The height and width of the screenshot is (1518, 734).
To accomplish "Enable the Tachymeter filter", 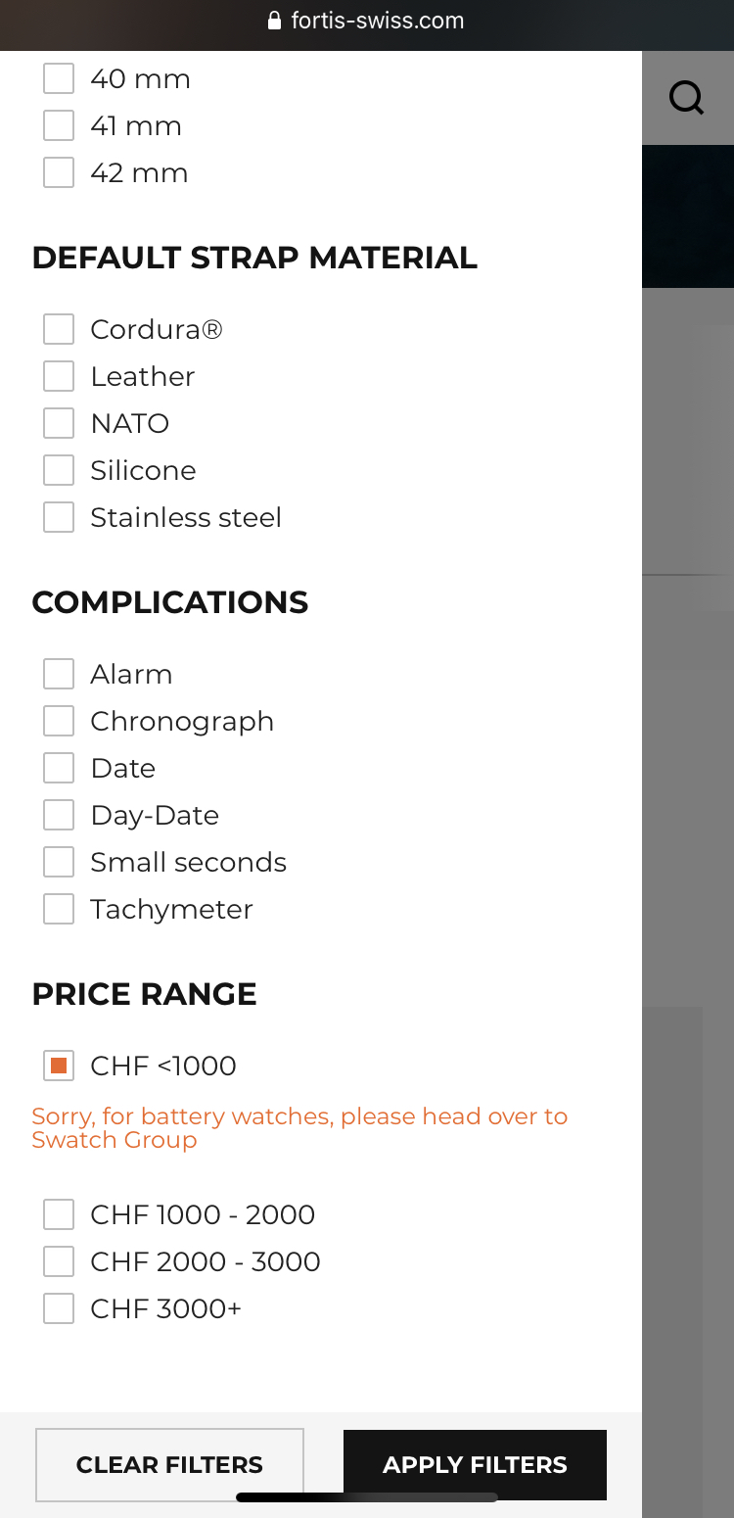I will tap(59, 909).
